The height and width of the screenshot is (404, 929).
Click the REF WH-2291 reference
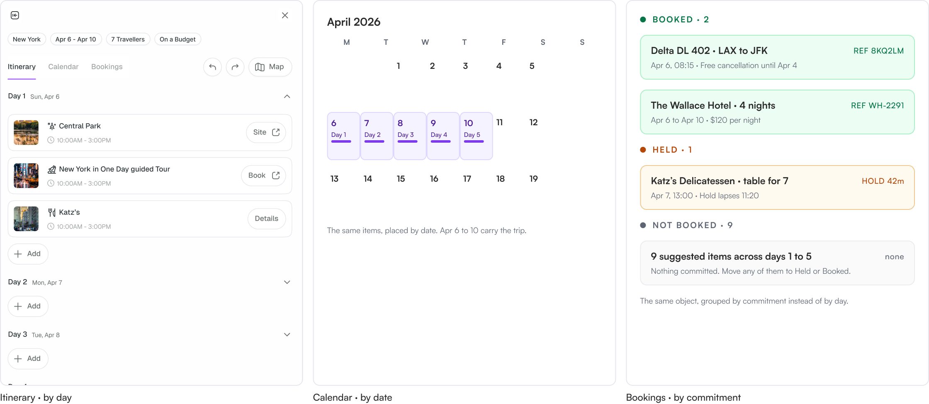coord(877,106)
